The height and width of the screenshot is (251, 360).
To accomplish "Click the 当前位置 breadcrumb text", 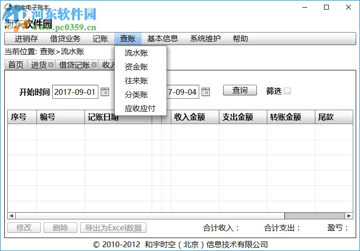I will 44,52.
